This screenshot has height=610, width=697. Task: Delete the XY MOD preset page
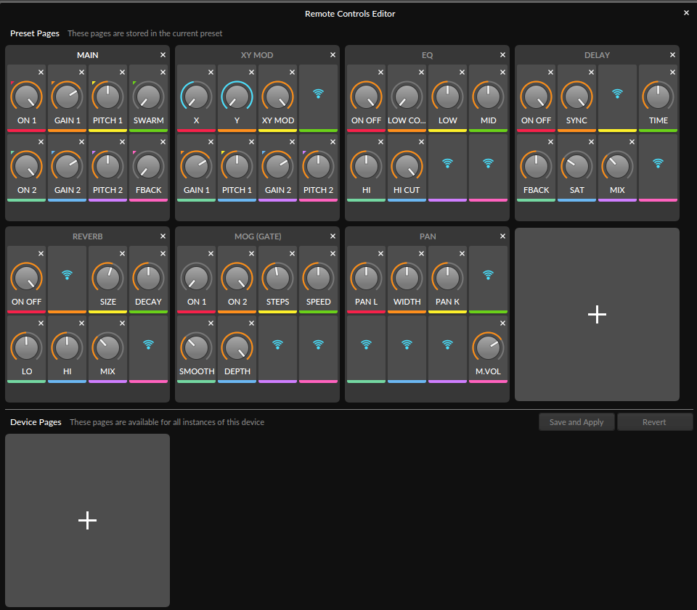(333, 54)
